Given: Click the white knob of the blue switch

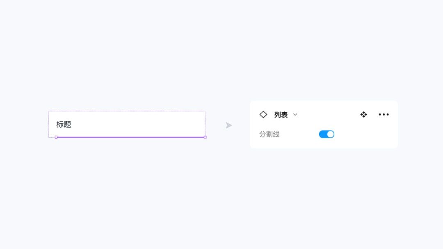Looking at the screenshot, I should click(330, 134).
